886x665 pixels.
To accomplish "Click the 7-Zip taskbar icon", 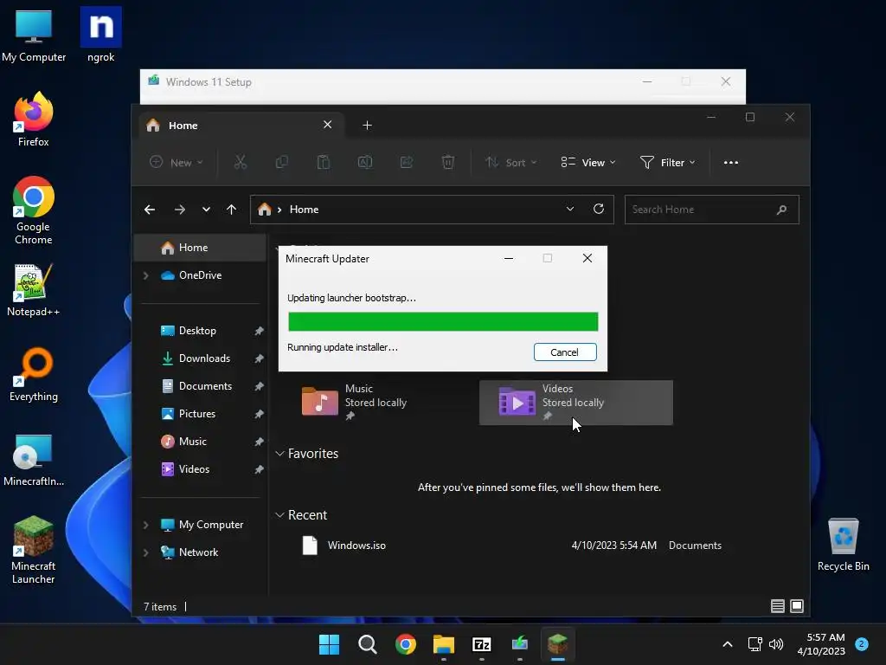I will (x=481, y=644).
